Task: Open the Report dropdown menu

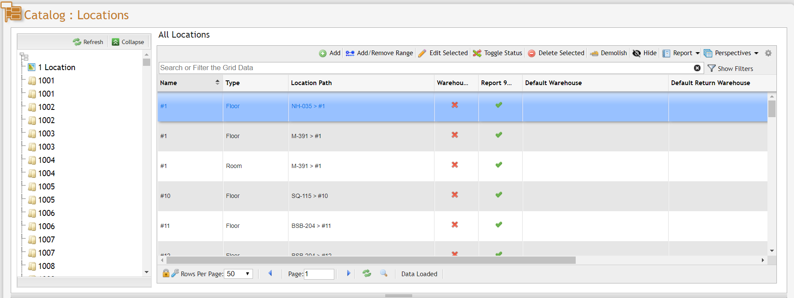Action: click(681, 53)
